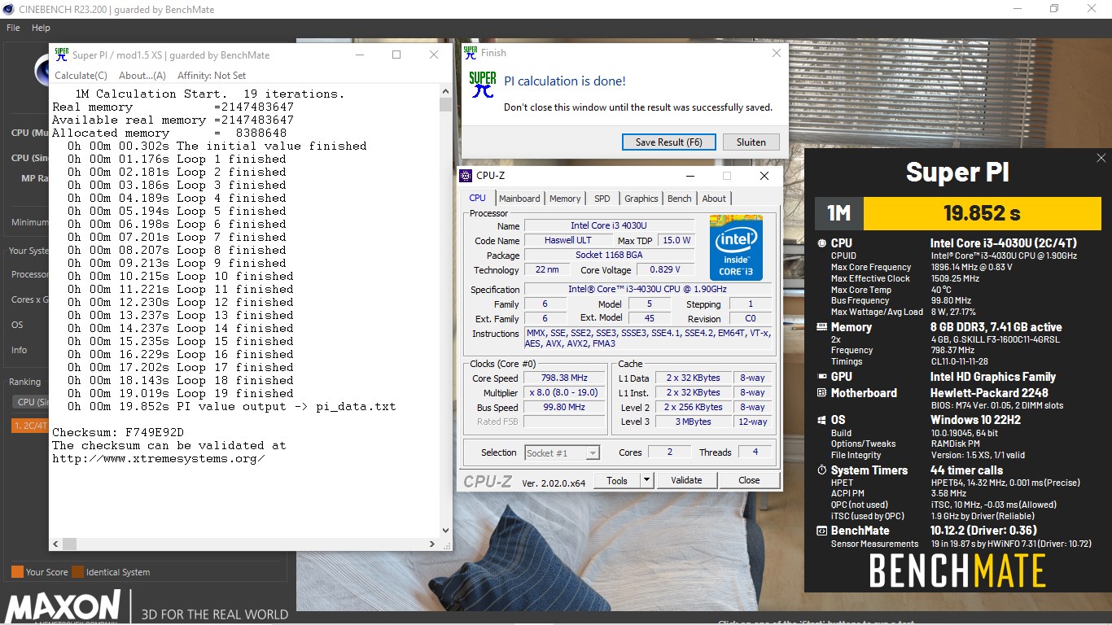The width and height of the screenshot is (1112, 625).
Task: Click the Tools button in CPU-Z
Action: click(617, 481)
